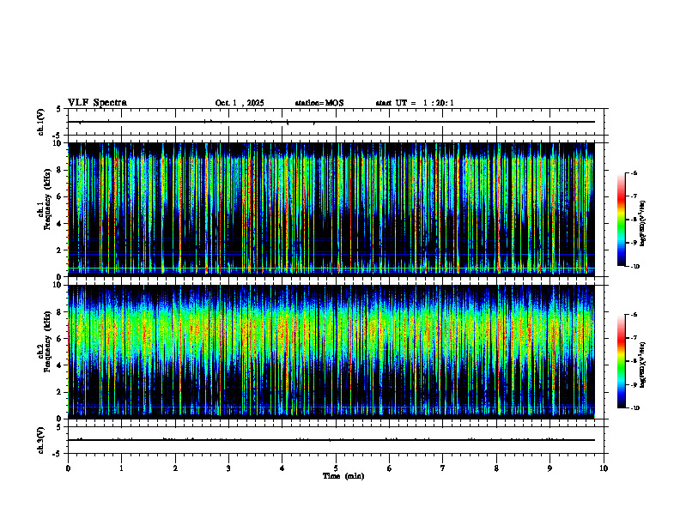The image size is (680, 525).
Task: Click the ch.1 voltage waveform trace
Action: pyautogui.click(x=331, y=122)
